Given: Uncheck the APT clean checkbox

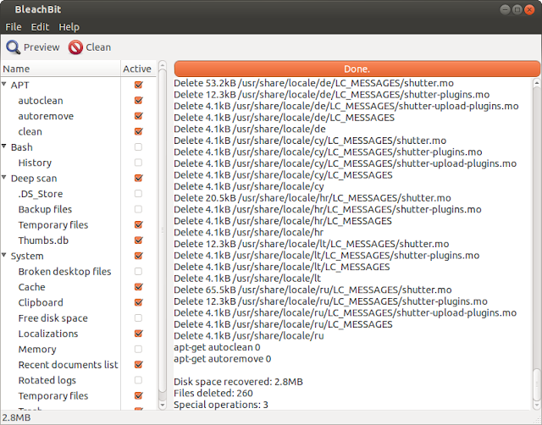Looking at the screenshot, I should click(x=138, y=131).
